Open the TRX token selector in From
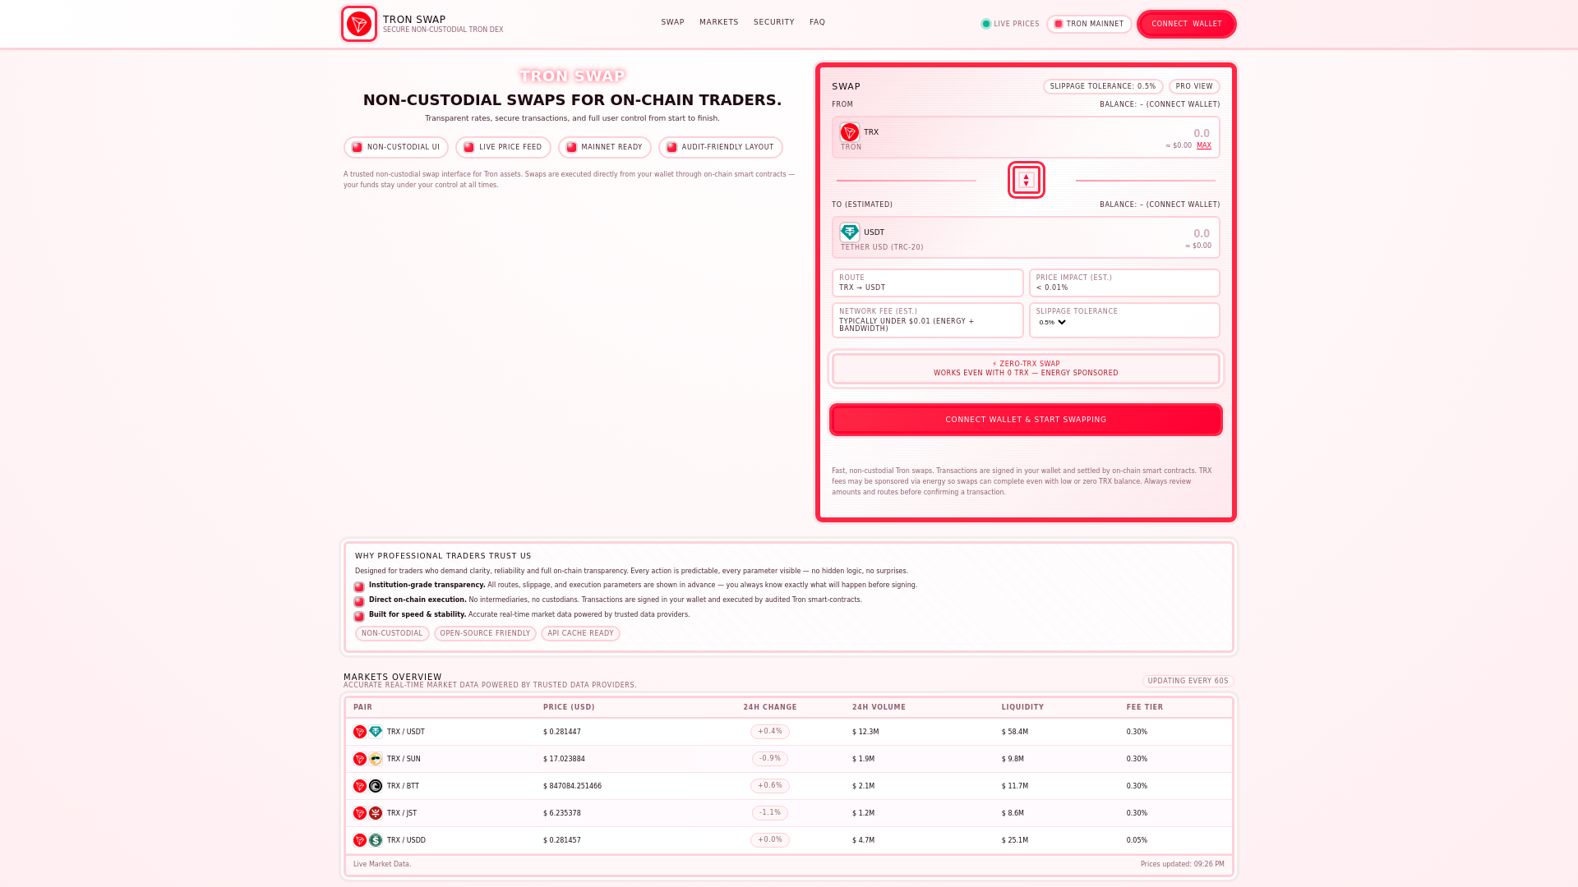 click(x=860, y=132)
